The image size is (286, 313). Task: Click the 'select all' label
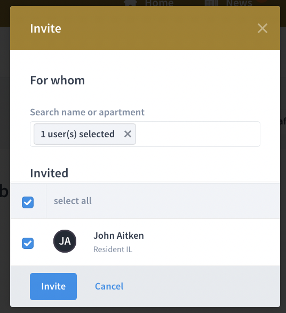(x=73, y=201)
